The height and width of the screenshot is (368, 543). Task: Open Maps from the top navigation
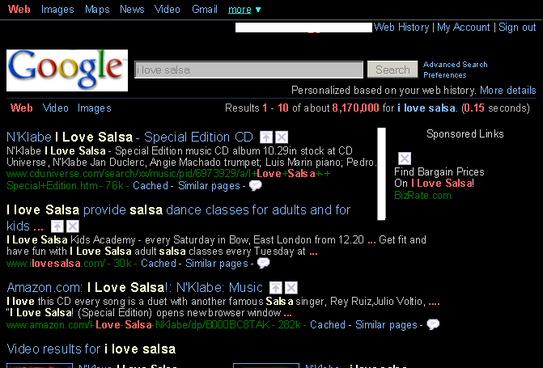pyautogui.click(x=97, y=10)
